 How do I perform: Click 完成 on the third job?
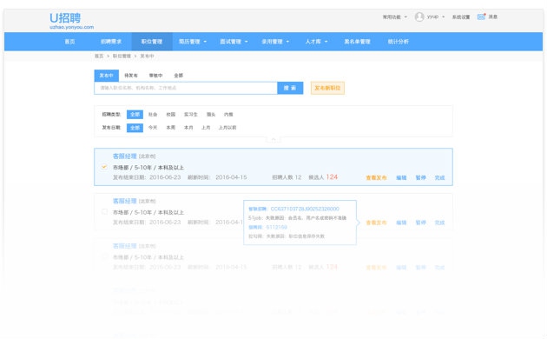(x=439, y=268)
